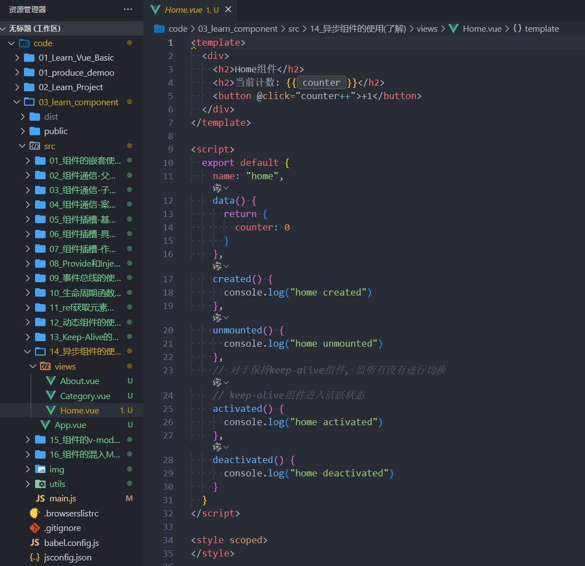Click line number 10 in the gutter
Viewport: 585px width, 566px height.
[x=168, y=163]
